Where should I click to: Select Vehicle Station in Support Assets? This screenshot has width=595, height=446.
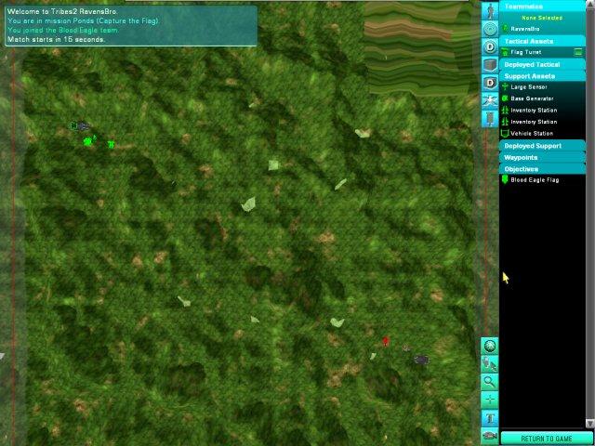(x=534, y=133)
